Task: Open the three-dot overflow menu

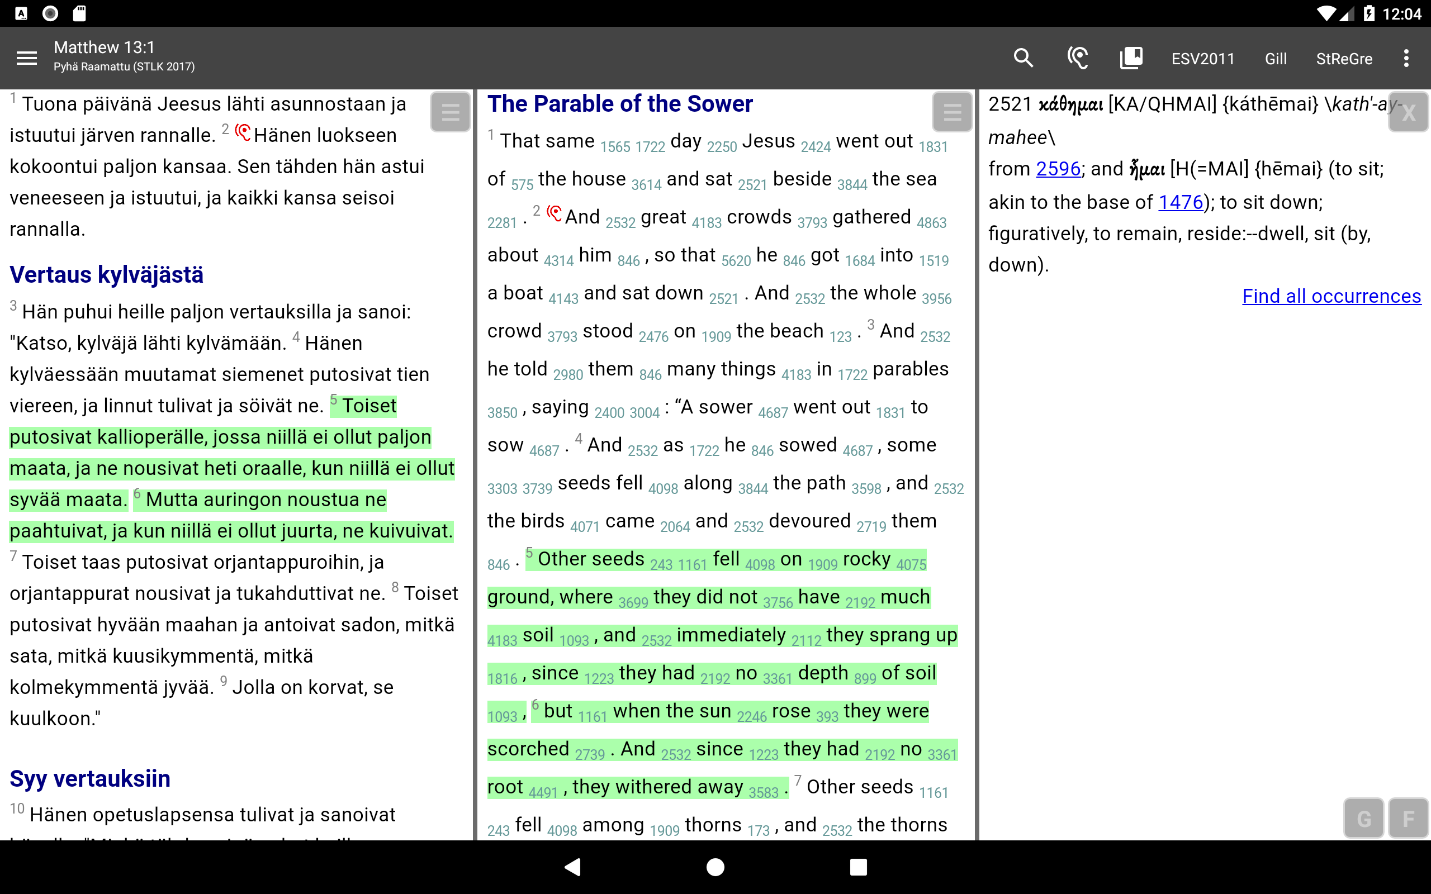Action: tap(1406, 58)
